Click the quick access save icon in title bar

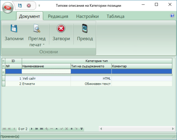[x=20, y=6]
